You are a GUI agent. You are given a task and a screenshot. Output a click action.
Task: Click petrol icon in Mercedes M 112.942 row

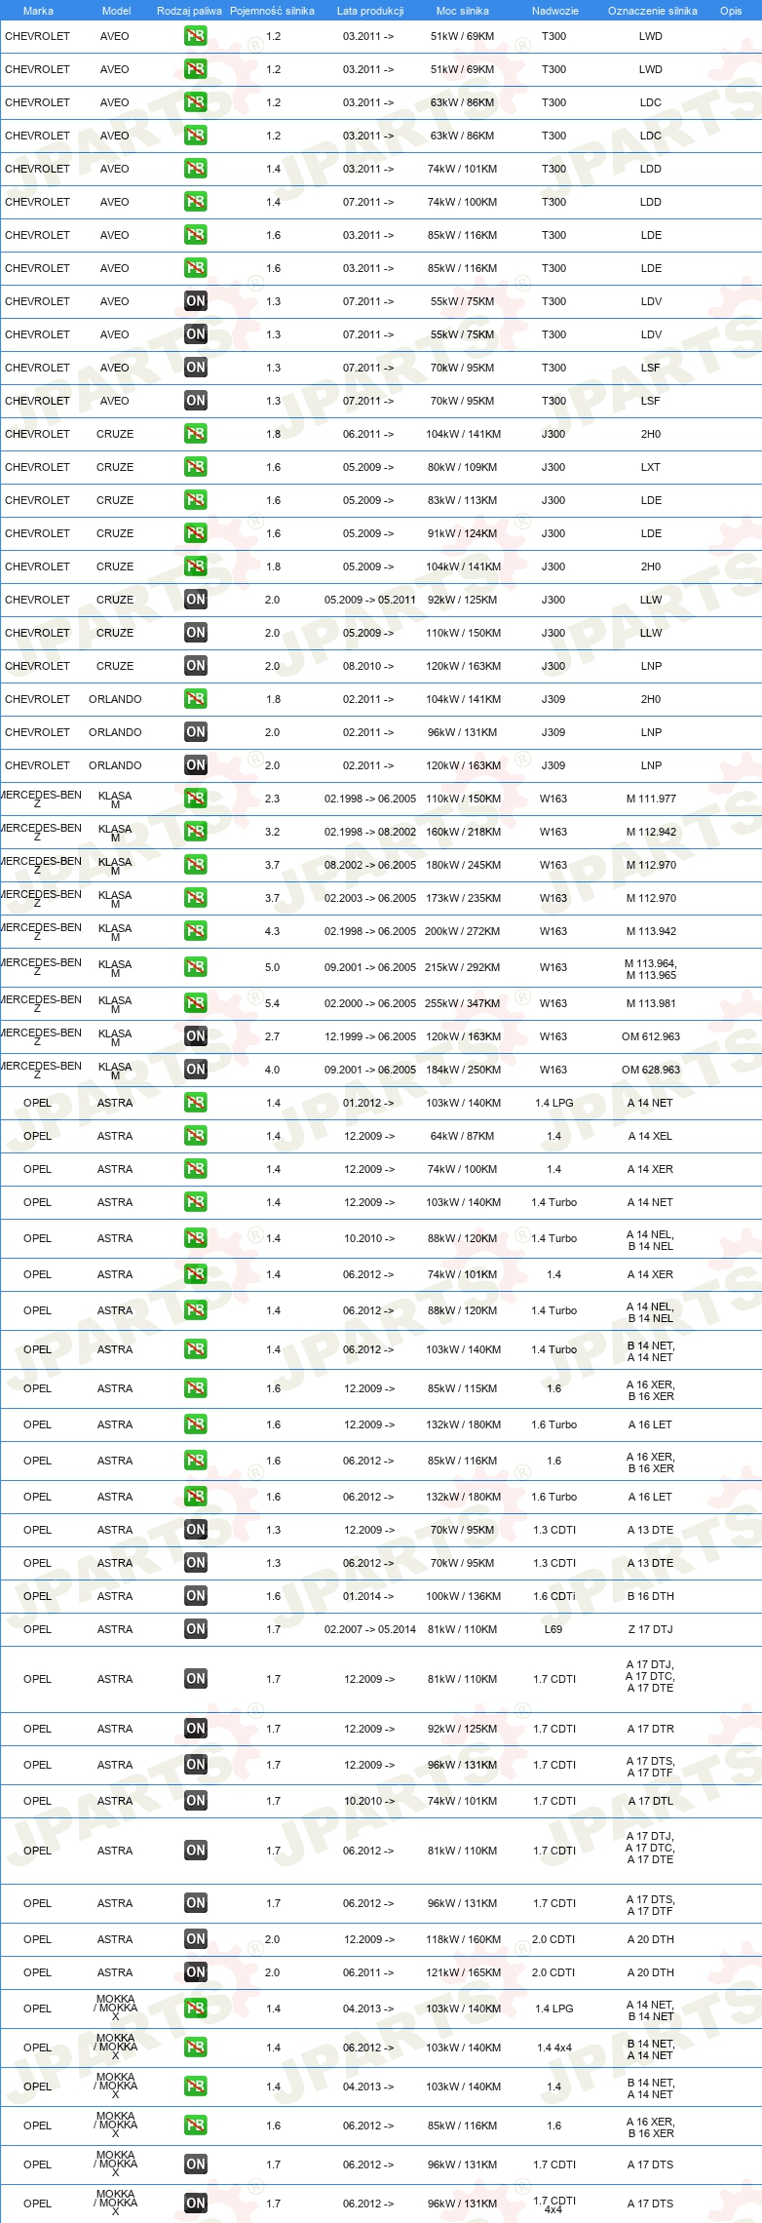pos(196,832)
